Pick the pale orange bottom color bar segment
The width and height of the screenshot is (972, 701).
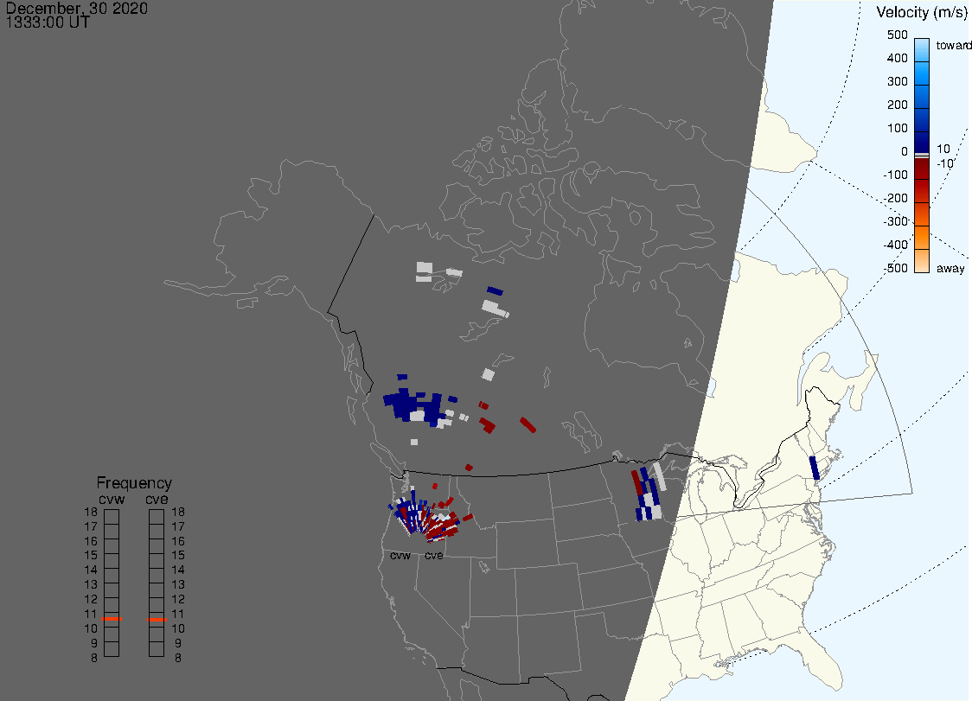pos(922,261)
